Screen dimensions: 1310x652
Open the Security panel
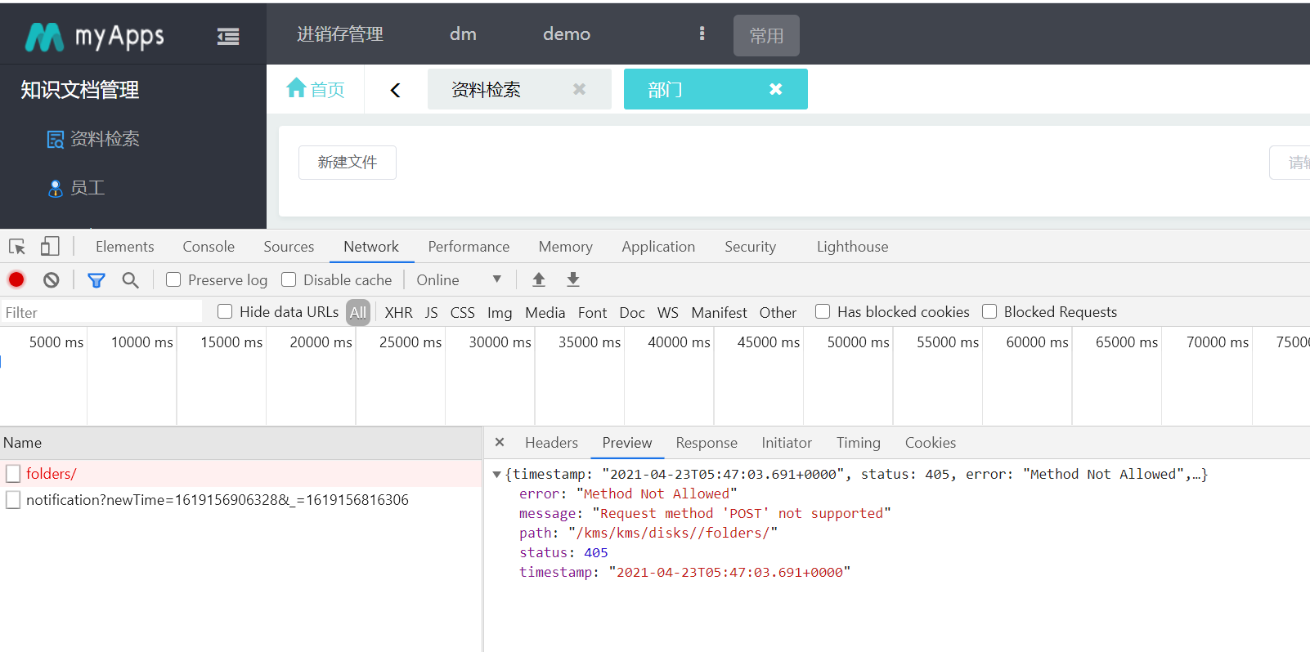(x=750, y=247)
